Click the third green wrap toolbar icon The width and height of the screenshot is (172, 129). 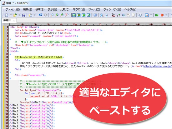pos(83,15)
